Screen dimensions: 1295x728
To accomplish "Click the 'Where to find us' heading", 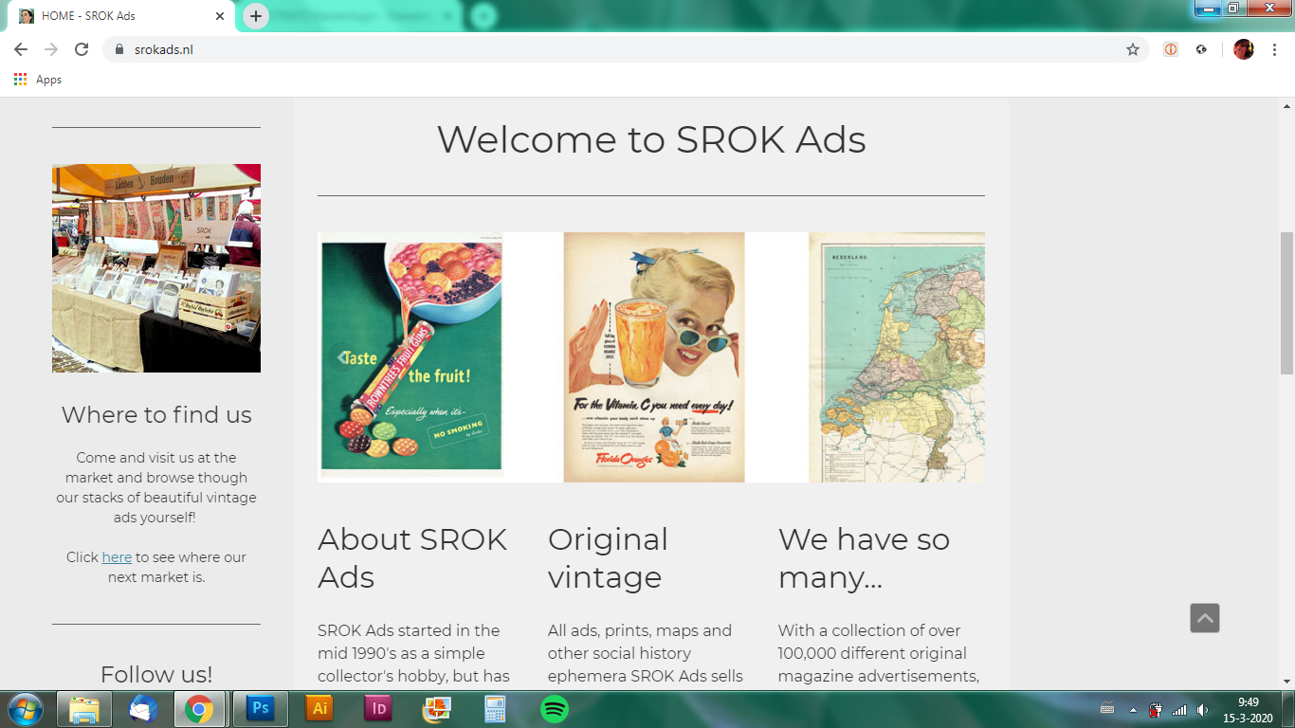I will click(156, 414).
